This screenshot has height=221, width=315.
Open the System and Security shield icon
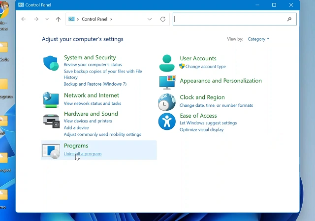point(51,63)
